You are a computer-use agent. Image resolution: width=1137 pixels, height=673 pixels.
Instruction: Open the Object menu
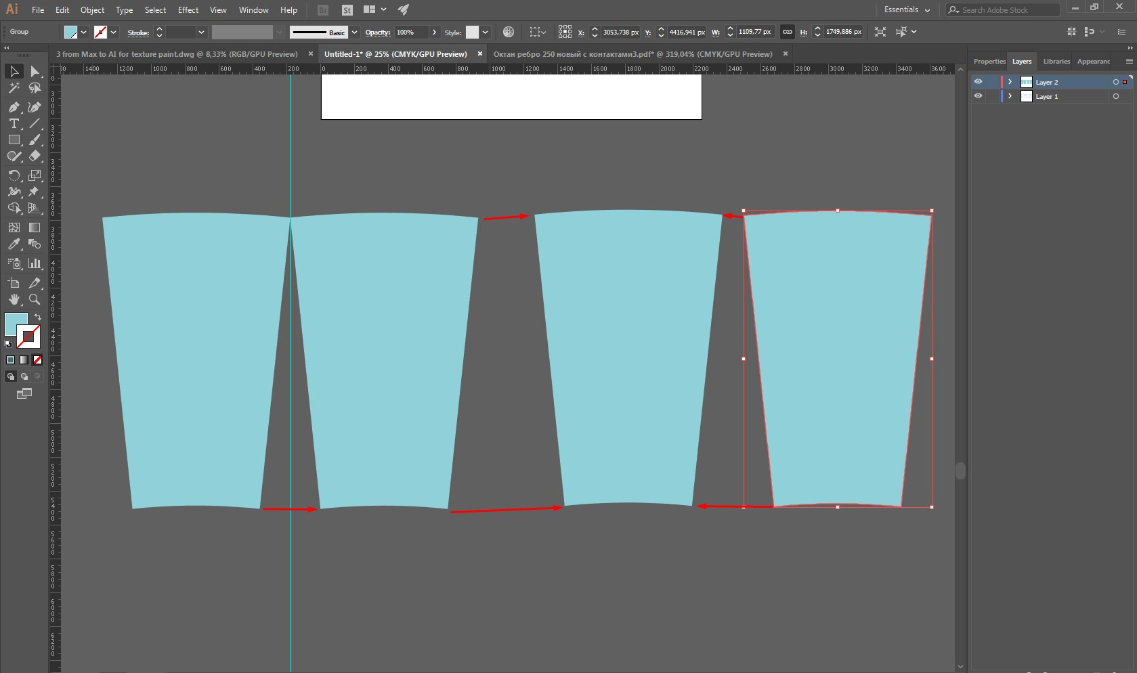coord(92,9)
